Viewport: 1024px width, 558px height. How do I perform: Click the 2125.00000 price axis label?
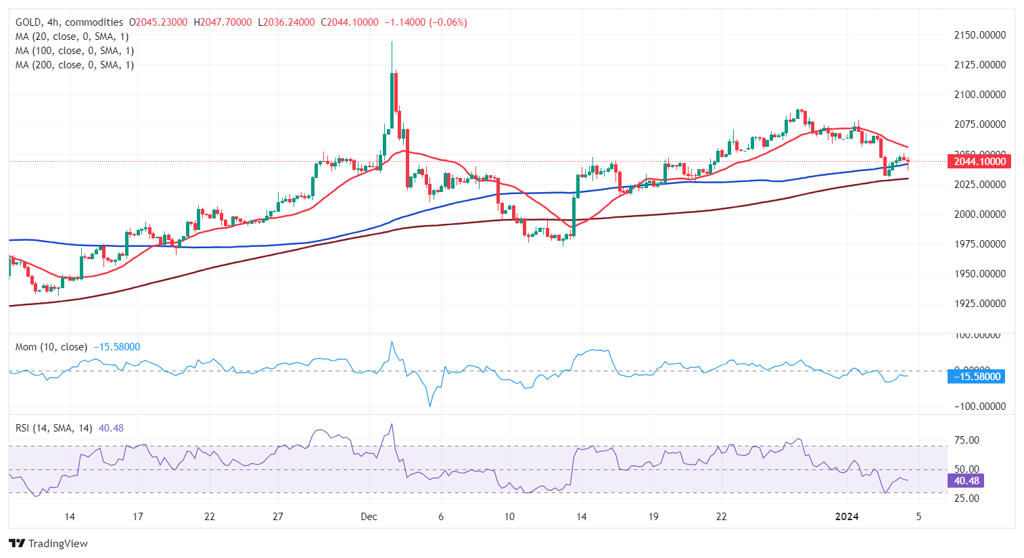[x=980, y=65]
